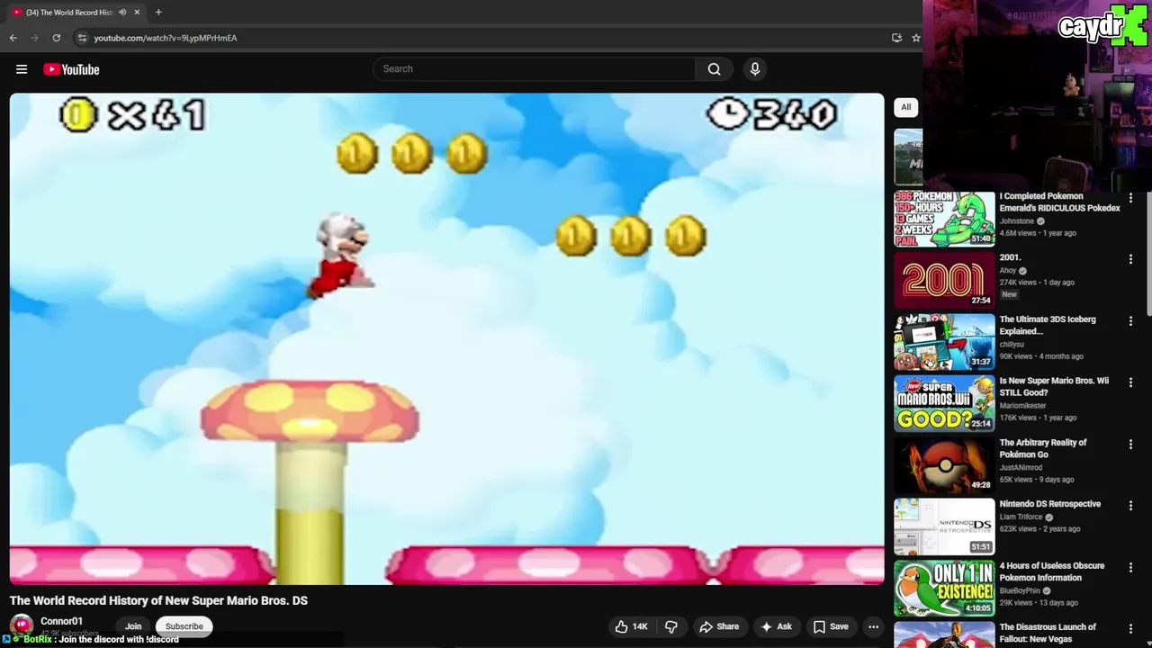Click 'The Disastrous Launch of Fallout: New Vegas' title

pyautogui.click(x=1048, y=633)
